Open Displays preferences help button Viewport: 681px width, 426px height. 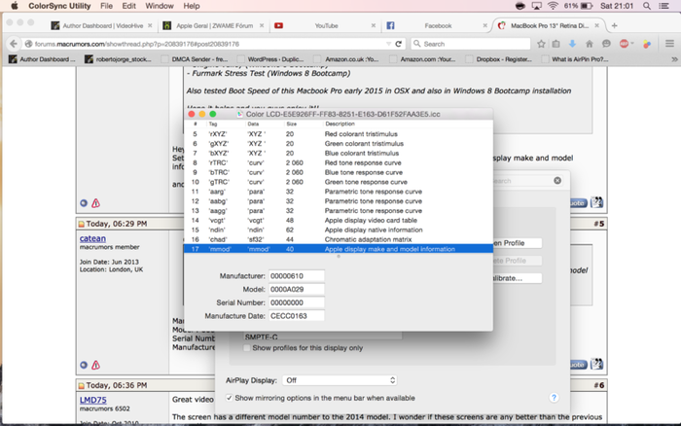(554, 398)
